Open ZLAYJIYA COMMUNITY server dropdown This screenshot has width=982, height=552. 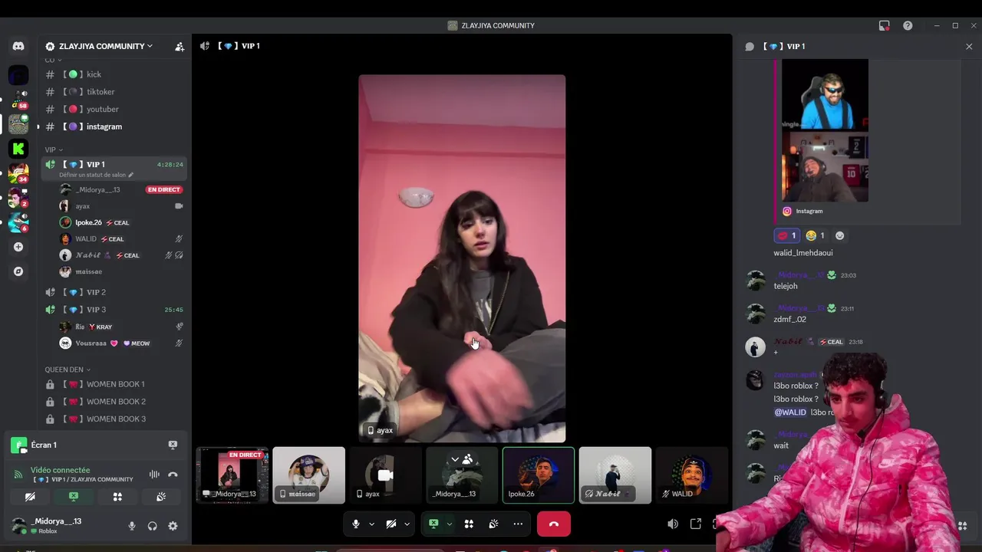tap(105, 47)
